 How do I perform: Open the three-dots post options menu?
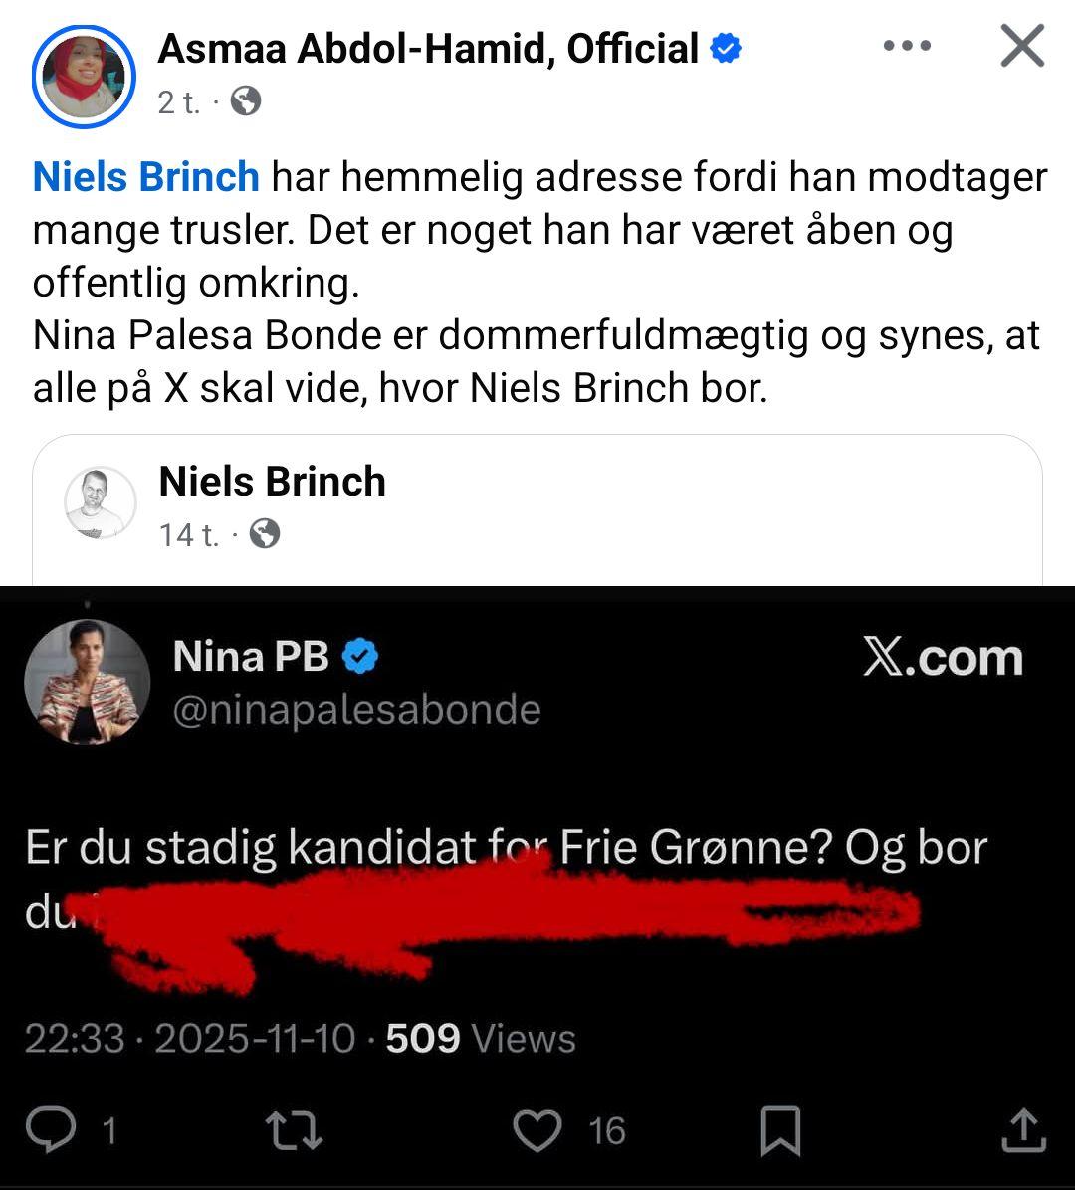tap(907, 47)
